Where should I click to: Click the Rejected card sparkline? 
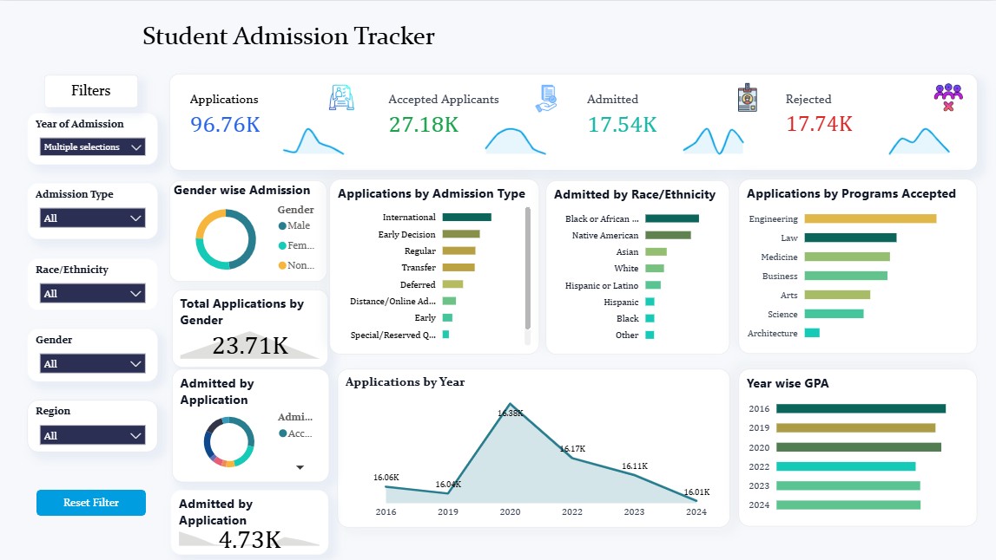[919, 140]
